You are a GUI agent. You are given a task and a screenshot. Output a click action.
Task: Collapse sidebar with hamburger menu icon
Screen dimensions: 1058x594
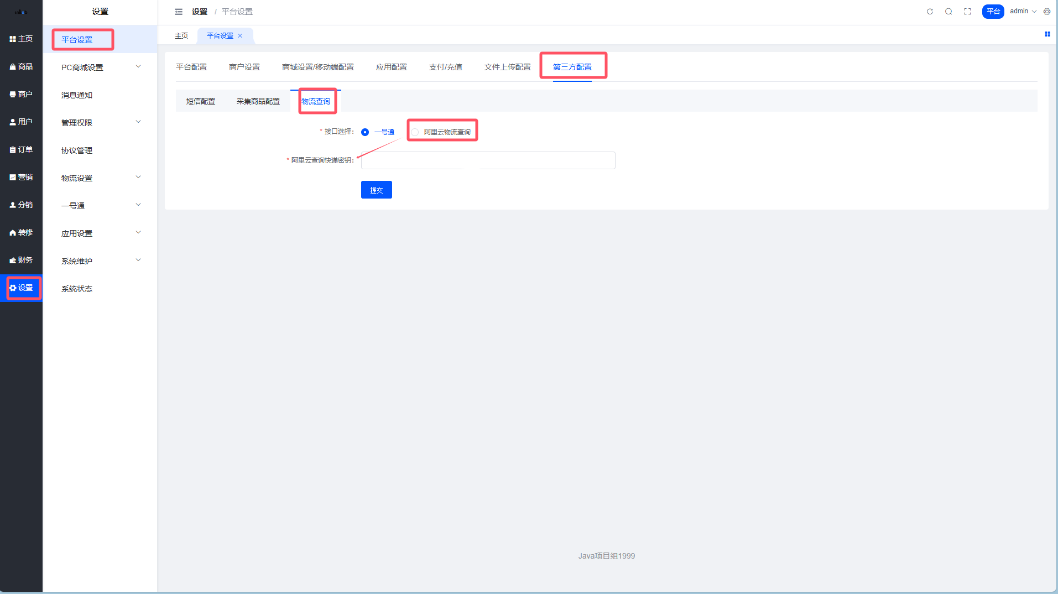(179, 12)
